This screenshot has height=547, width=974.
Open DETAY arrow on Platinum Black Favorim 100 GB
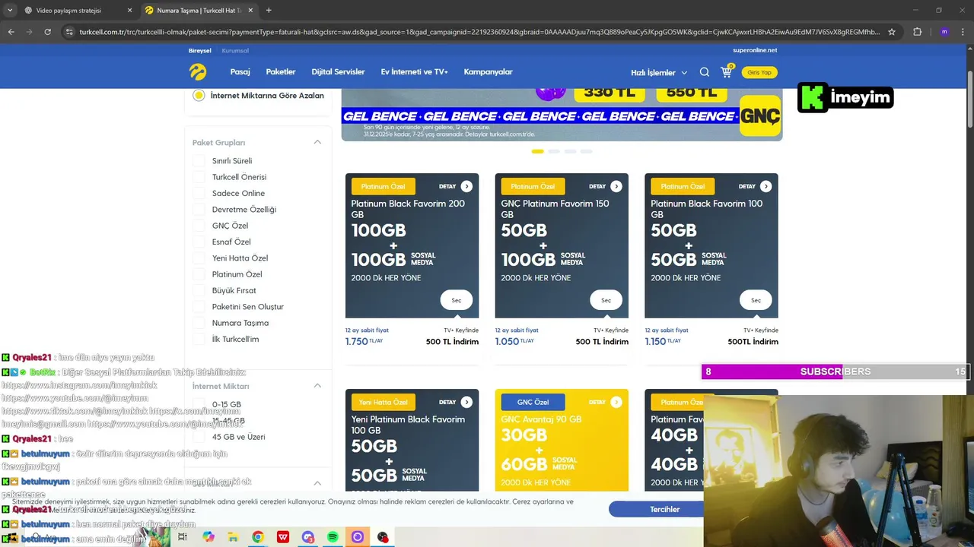pos(766,186)
